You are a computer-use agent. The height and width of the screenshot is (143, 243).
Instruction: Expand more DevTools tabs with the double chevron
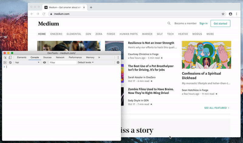point(99,57)
